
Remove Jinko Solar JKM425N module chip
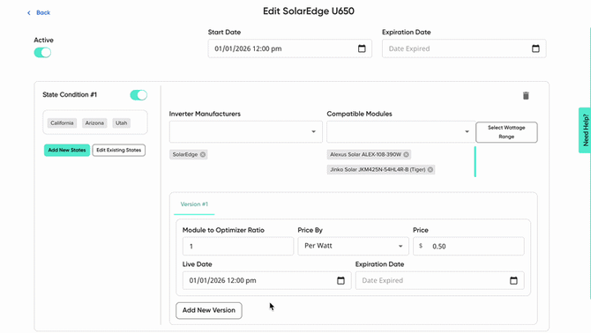pos(430,170)
